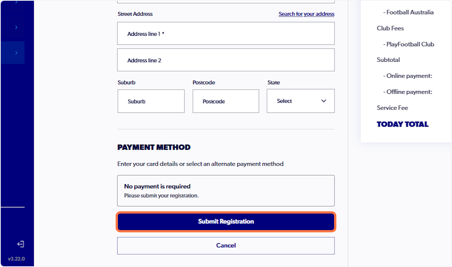Click the State dropdown chevron arrow
The height and width of the screenshot is (267, 452).
[x=323, y=101]
